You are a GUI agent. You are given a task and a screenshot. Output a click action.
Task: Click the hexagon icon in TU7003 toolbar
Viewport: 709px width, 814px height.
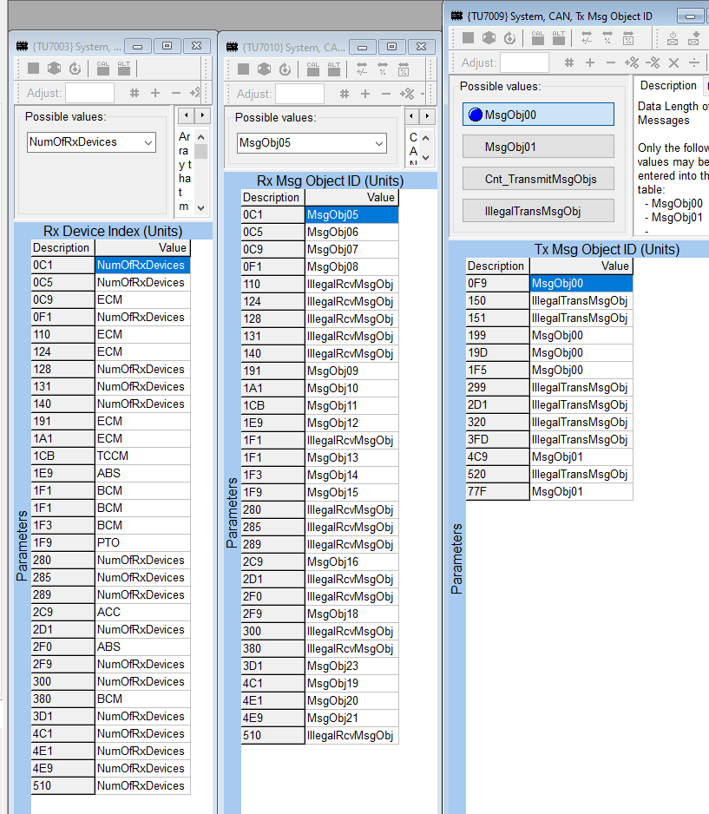54,68
